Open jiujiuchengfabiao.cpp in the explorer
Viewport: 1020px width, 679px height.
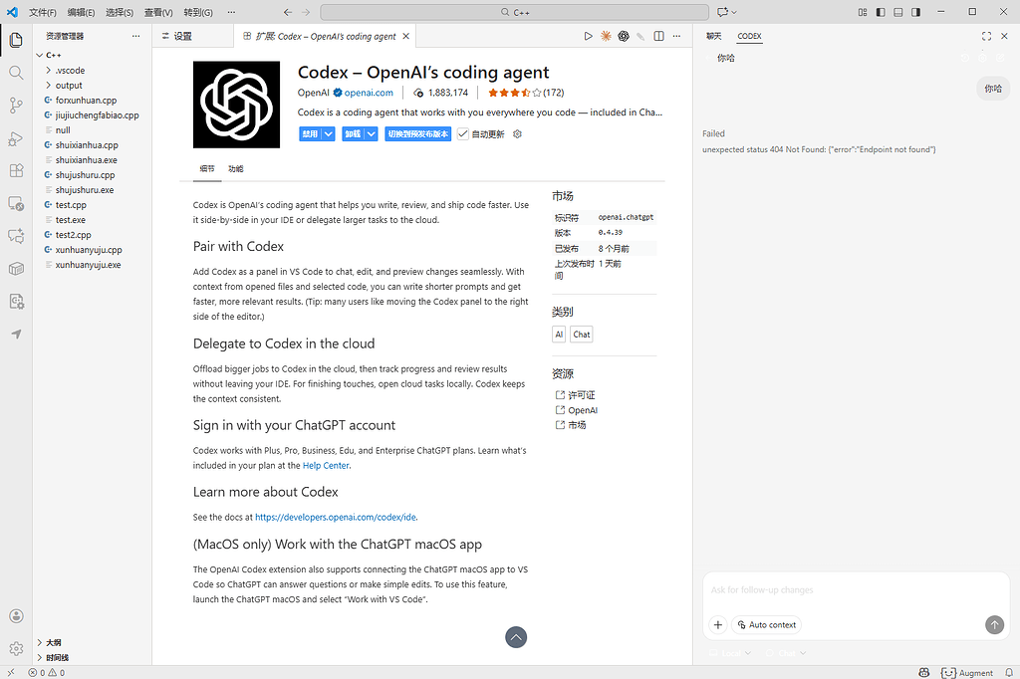coord(97,115)
